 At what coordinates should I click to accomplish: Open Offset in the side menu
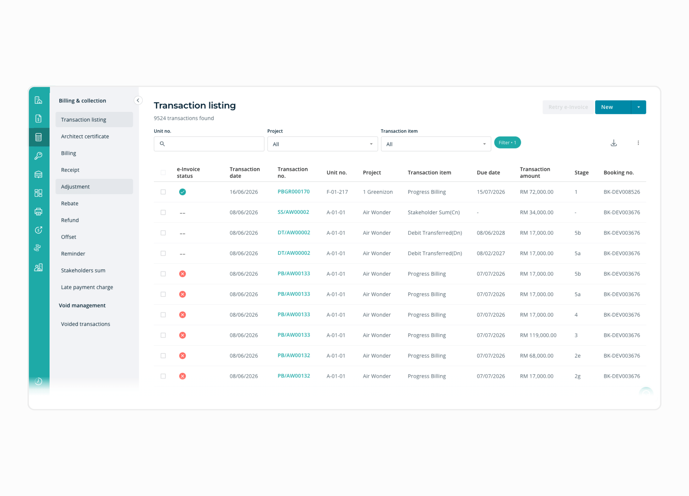point(94,237)
